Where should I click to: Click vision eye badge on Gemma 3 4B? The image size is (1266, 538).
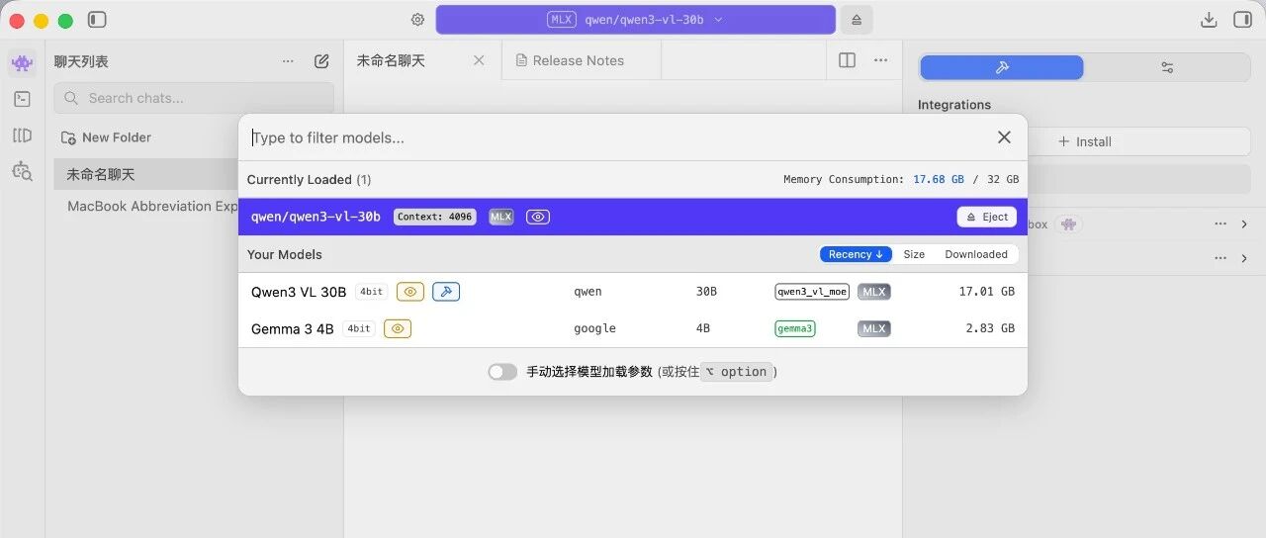(x=398, y=328)
